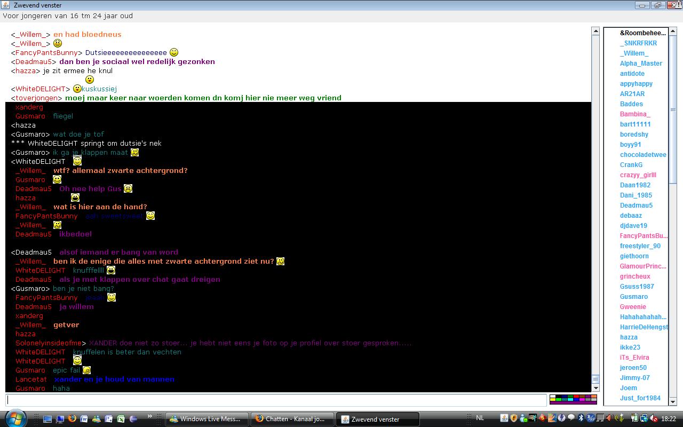Select user freestyler_90 in the list
Image resolution: width=683 pixels, height=427 pixels.
click(x=640, y=246)
